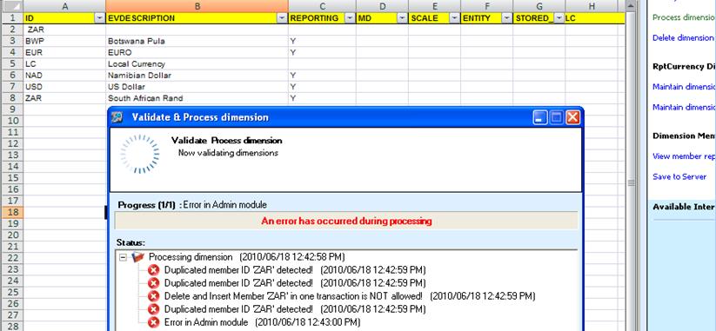
Task: Open the ENTITY column filter dropdown
Action: pos(507,18)
